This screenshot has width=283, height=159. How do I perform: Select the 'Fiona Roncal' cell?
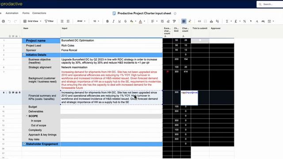click(111, 50)
